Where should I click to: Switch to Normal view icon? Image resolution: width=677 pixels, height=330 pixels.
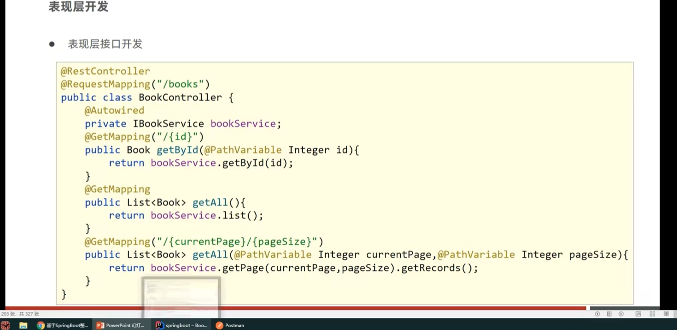pos(638,314)
